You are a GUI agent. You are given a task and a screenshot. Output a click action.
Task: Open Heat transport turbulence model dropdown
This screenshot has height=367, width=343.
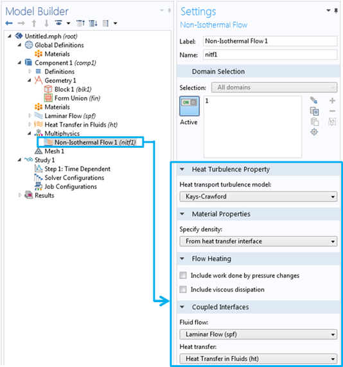(x=258, y=197)
